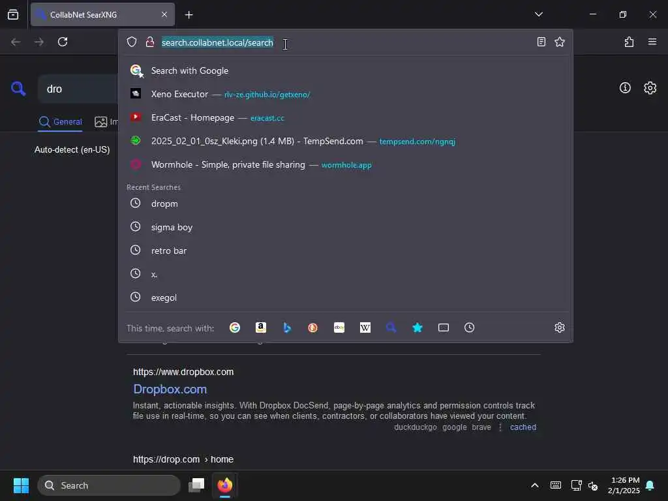Open a new tab with the plus button
Viewport: 668px width, 501px height.
tap(189, 15)
